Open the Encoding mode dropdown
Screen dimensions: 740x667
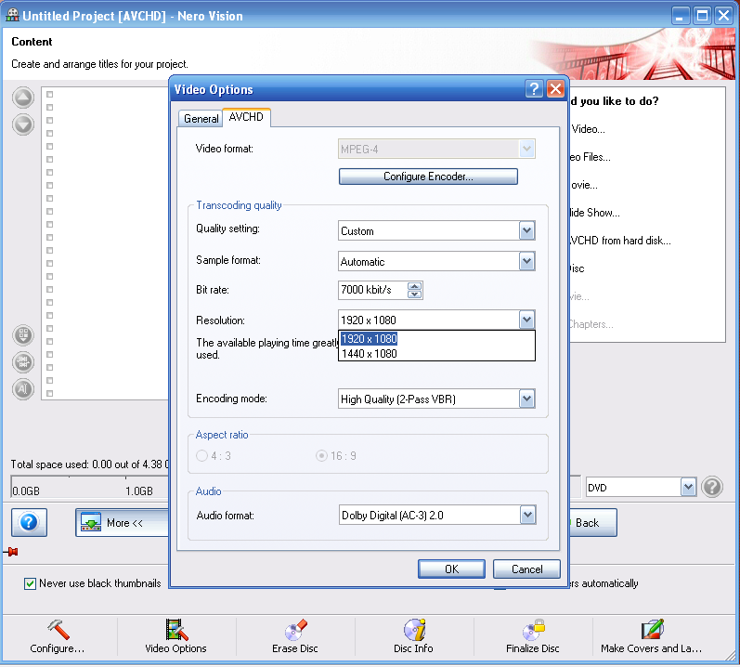tap(526, 399)
